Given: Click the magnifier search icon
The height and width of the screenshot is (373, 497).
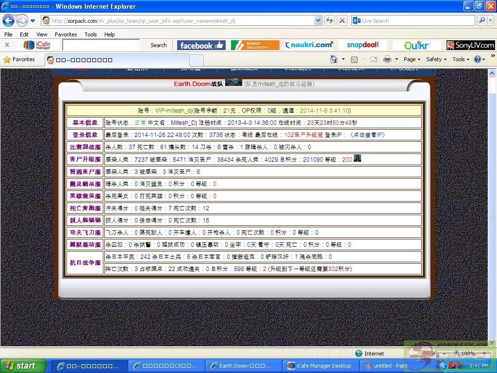Looking at the screenshot, I should click(482, 20).
